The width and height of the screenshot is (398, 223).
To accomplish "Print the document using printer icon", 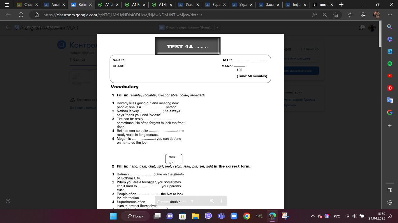I will coord(362,28).
